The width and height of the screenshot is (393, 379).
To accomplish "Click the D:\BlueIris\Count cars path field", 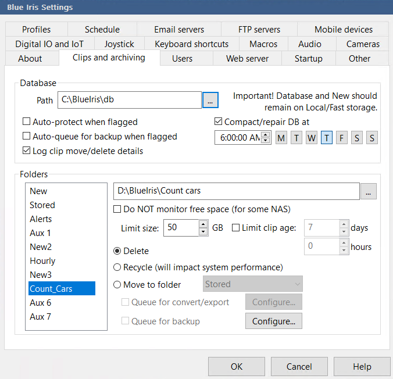I will 237,191.
